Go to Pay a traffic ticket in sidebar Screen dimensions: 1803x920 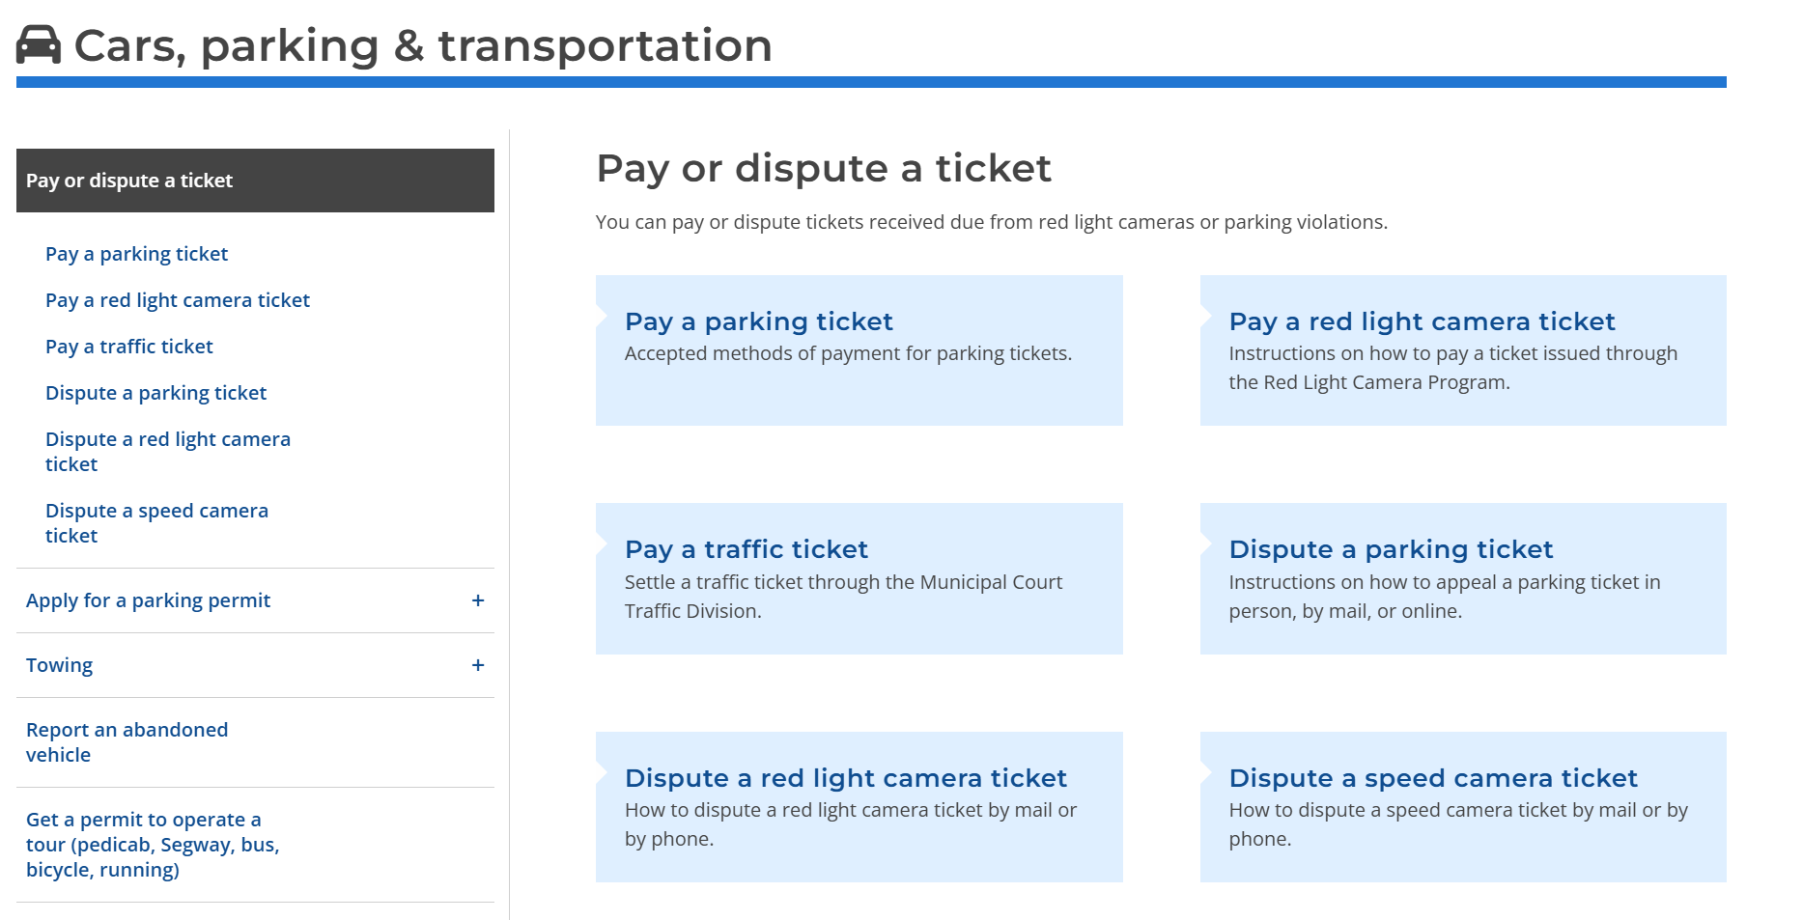click(128, 347)
